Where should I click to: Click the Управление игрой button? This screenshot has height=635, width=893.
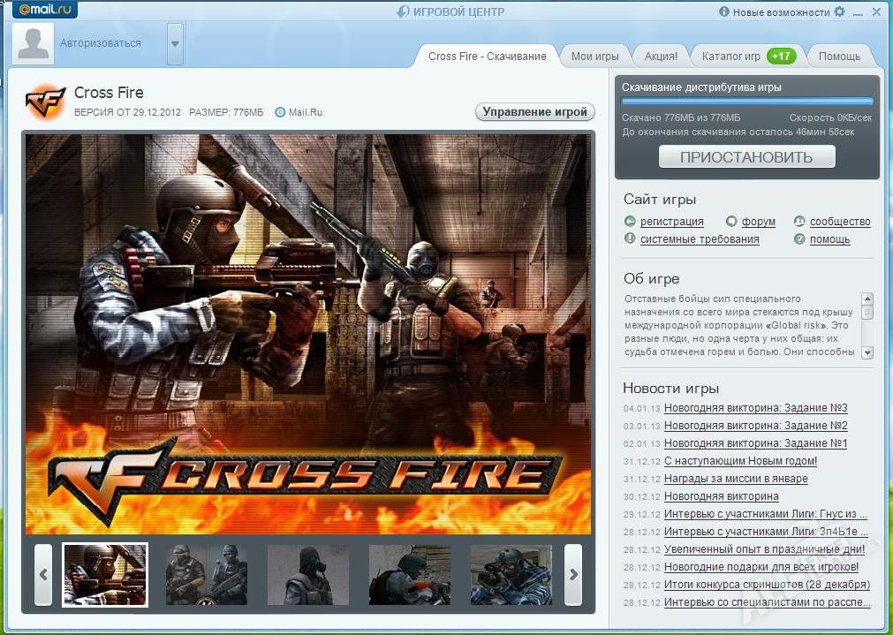[535, 112]
